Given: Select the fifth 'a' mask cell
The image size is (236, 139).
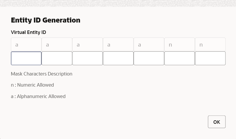Looking at the screenshot, I should [x=149, y=45].
